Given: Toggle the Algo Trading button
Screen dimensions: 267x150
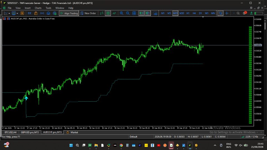Looking at the screenshot, I should tap(69, 13).
